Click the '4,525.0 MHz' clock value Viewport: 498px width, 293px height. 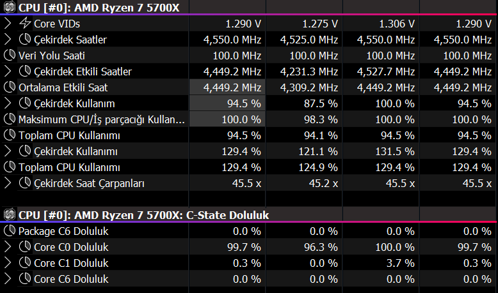309,40
